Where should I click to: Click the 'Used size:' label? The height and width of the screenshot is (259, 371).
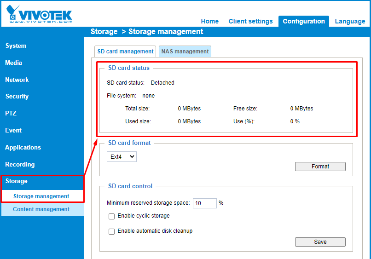tap(138, 121)
